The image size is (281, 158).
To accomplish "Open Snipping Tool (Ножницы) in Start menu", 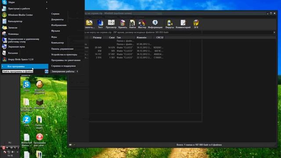I will [25, 34].
